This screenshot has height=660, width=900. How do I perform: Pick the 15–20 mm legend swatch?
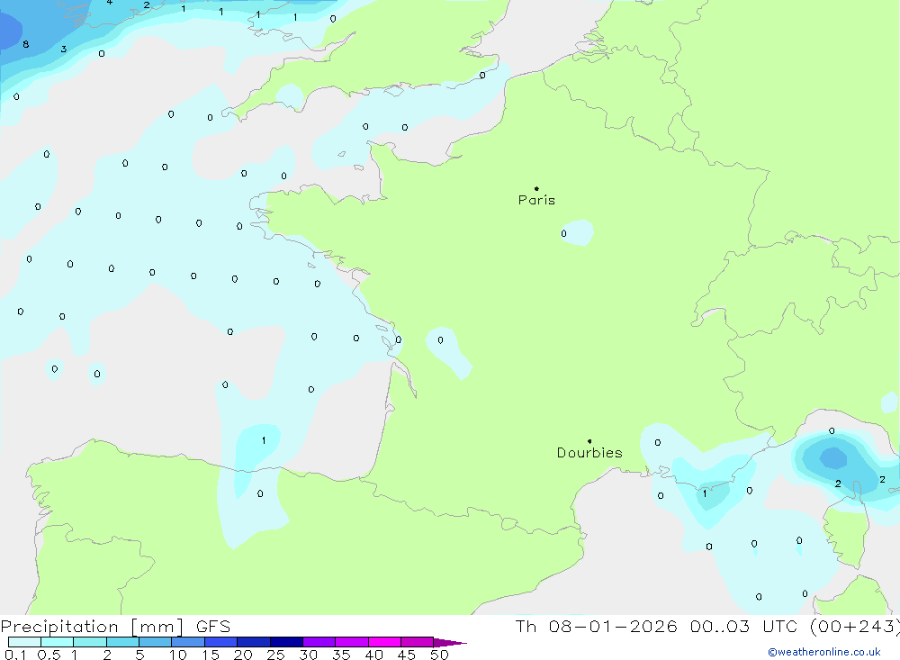(x=221, y=642)
